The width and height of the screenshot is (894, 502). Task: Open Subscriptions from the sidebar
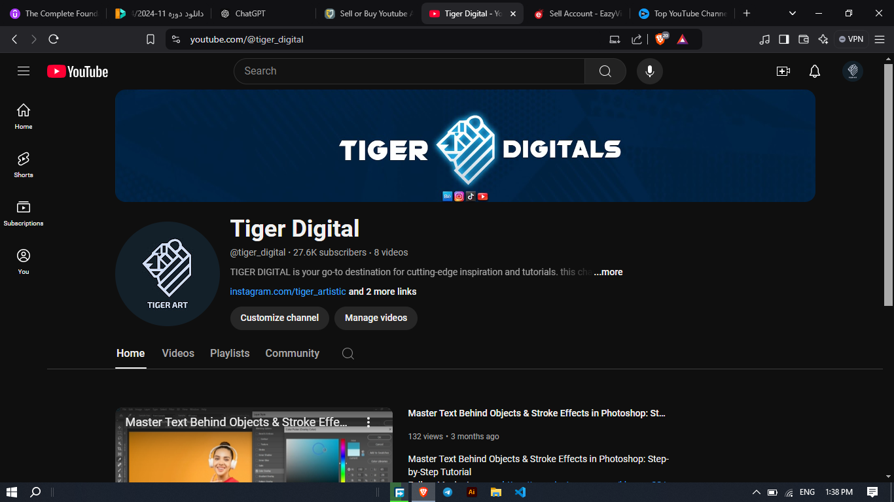coord(24,213)
